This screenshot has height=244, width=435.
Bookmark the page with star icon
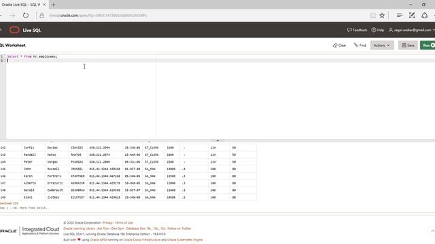pos(382,16)
